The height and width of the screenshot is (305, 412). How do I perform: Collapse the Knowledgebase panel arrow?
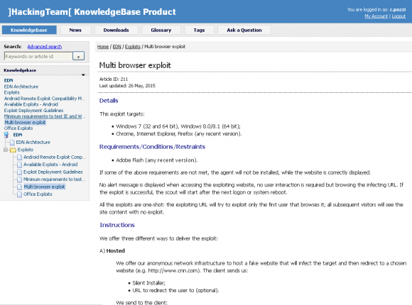(x=83, y=74)
